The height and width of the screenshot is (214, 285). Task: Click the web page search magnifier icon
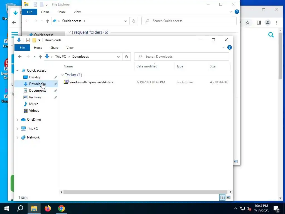[x=271, y=35]
